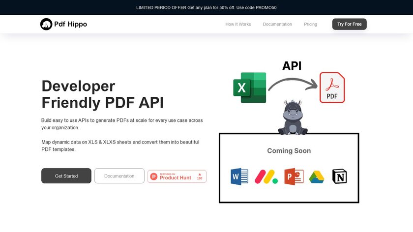Click the Microsoft Word icon

(x=239, y=176)
